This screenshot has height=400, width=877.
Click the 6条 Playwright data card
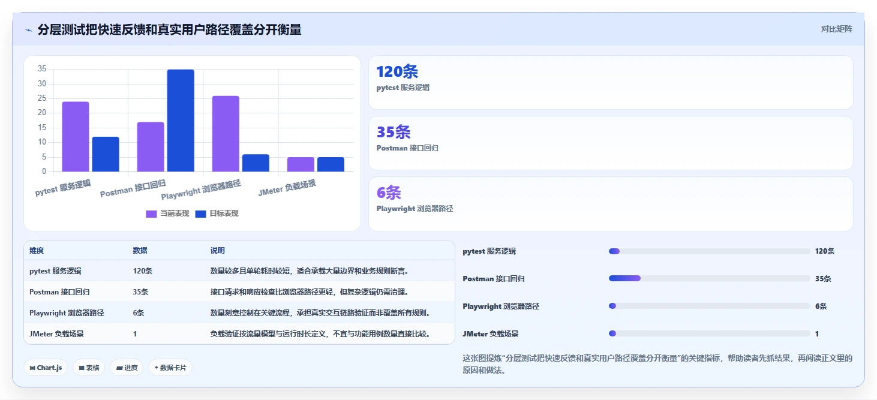[x=611, y=203]
